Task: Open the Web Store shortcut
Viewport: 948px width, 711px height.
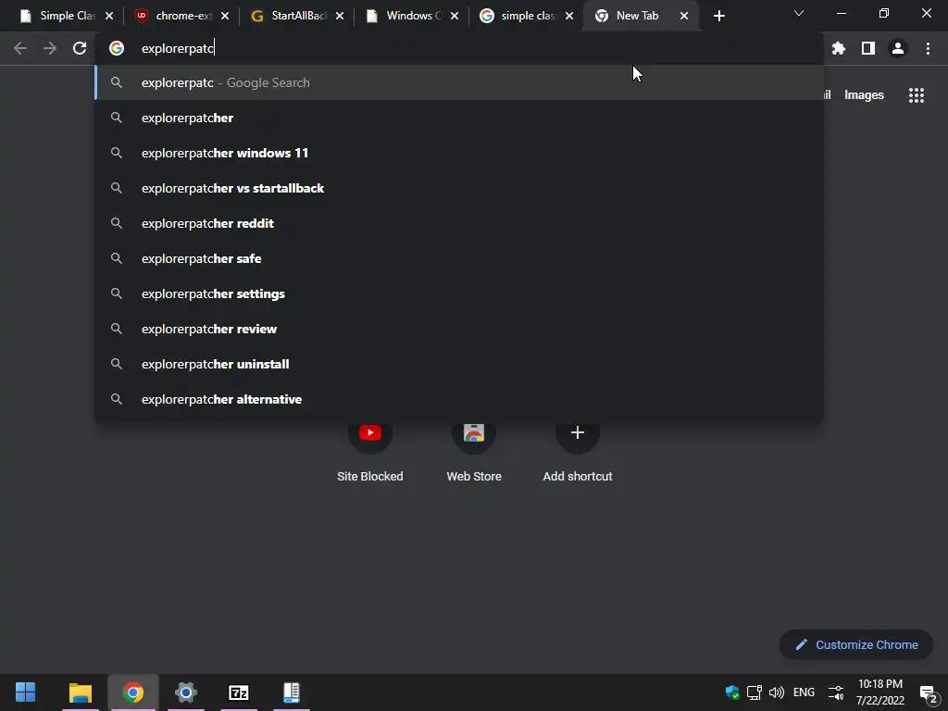Action: pyautogui.click(x=474, y=433)
